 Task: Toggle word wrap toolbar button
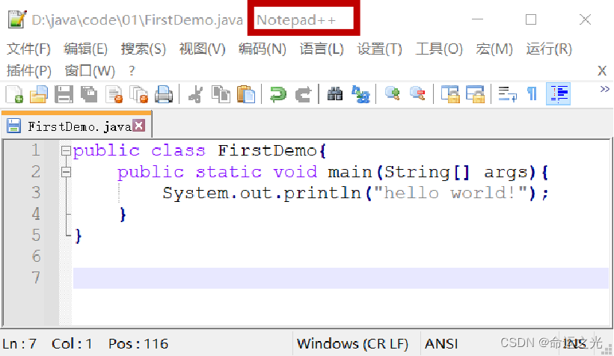[507, 94]
